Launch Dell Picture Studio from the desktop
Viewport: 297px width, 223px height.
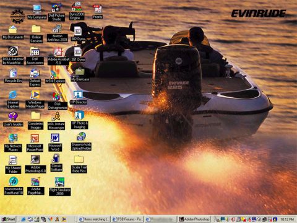click(56, 12)
